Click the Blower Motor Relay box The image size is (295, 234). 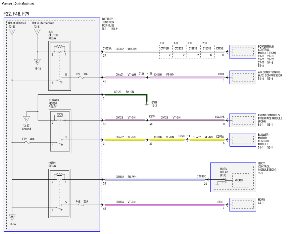(60, 131)
